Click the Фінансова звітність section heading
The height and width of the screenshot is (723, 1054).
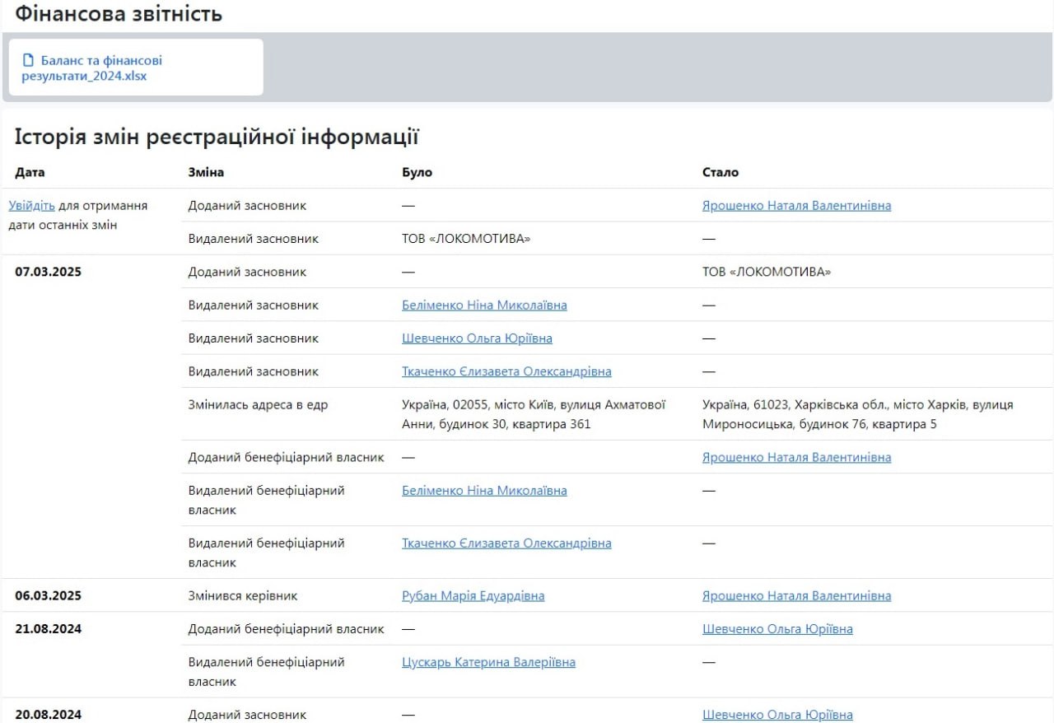pyautogui.click(x=119, y=14)
